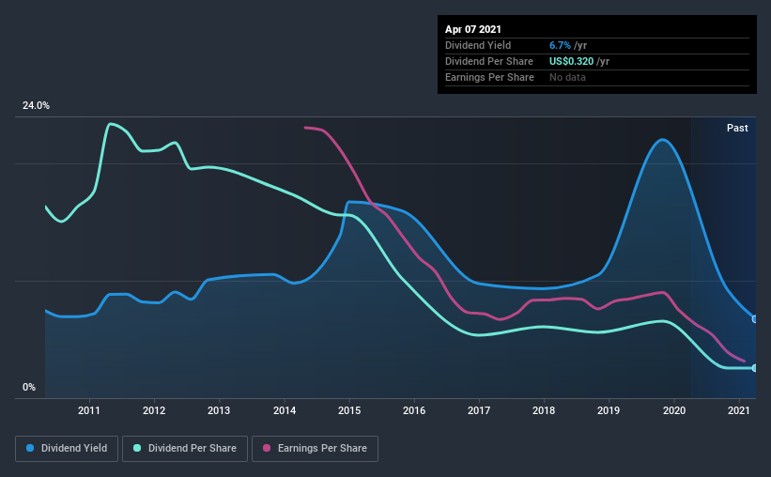Select the teal Dividend Per Share endpoint marker
This screenshot has width=771, height=477.
click(x=755, y=368)
